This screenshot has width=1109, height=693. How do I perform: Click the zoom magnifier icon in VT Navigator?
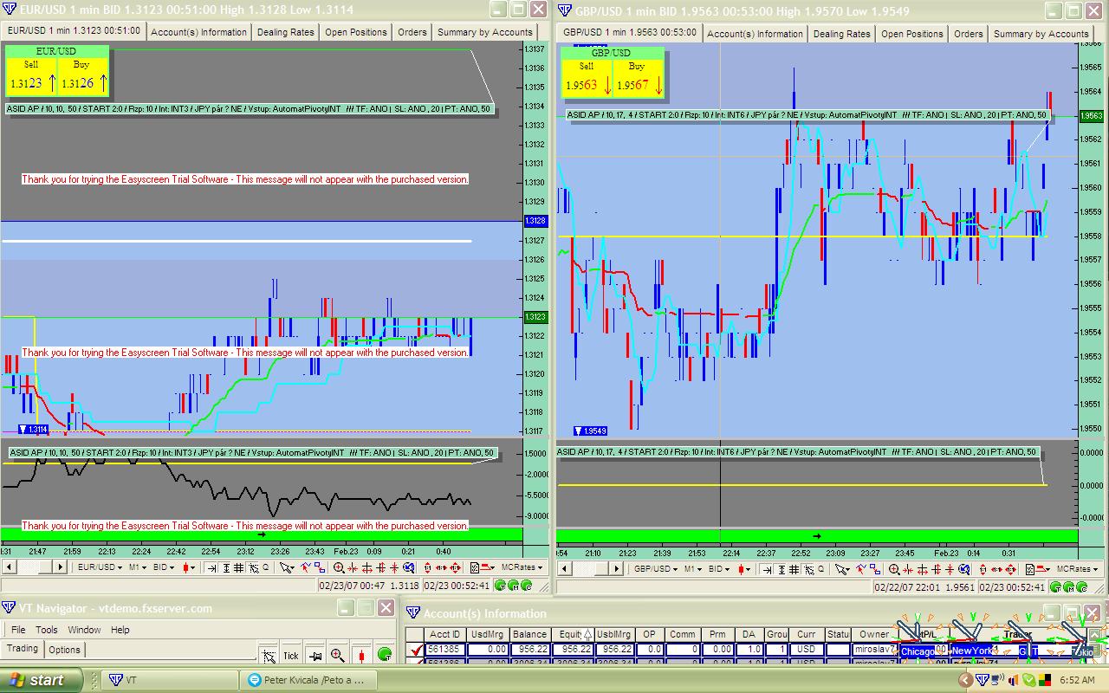tap(338, 656)
